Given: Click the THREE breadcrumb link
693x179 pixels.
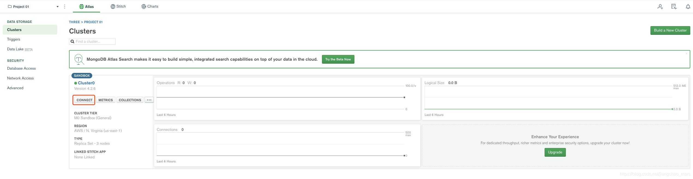Looking at the screenshot, I should point(74,22).
